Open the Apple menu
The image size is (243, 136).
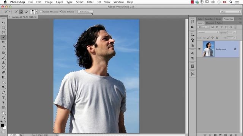point(5,2)
